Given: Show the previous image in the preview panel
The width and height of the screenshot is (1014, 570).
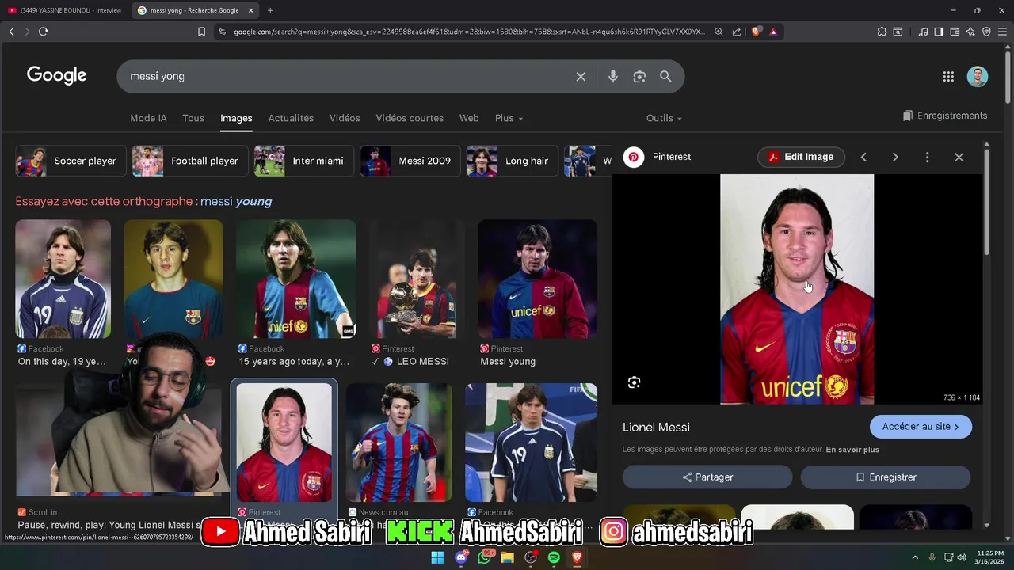Looking at the screenshot, I should pos(863,158).
